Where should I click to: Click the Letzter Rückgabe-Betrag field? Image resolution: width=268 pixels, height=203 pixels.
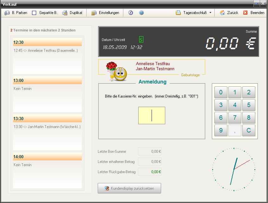[x=150, y=172]
